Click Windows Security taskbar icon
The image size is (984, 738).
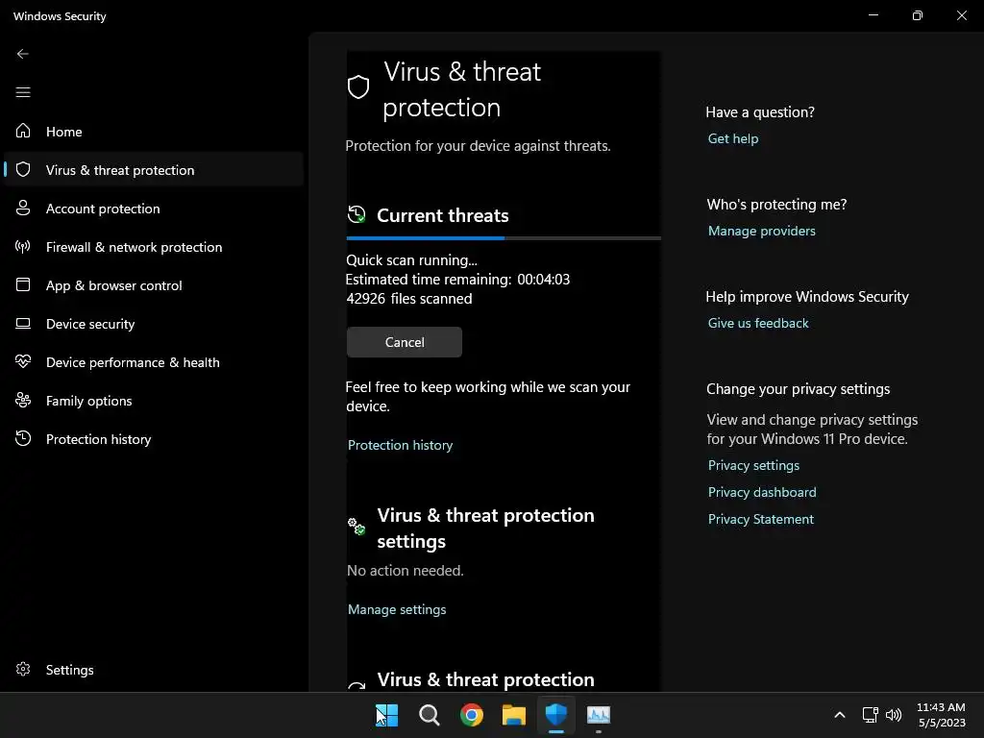coord(556,715)
